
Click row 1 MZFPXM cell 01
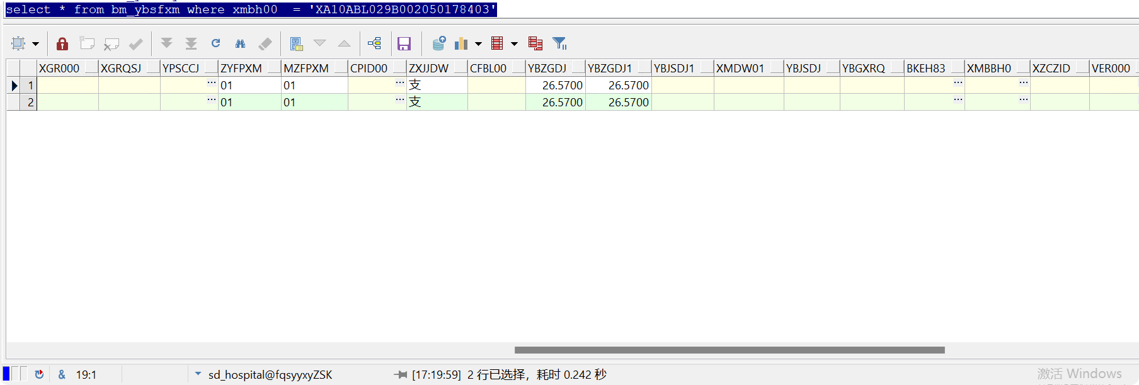click(x=314, y=85)
